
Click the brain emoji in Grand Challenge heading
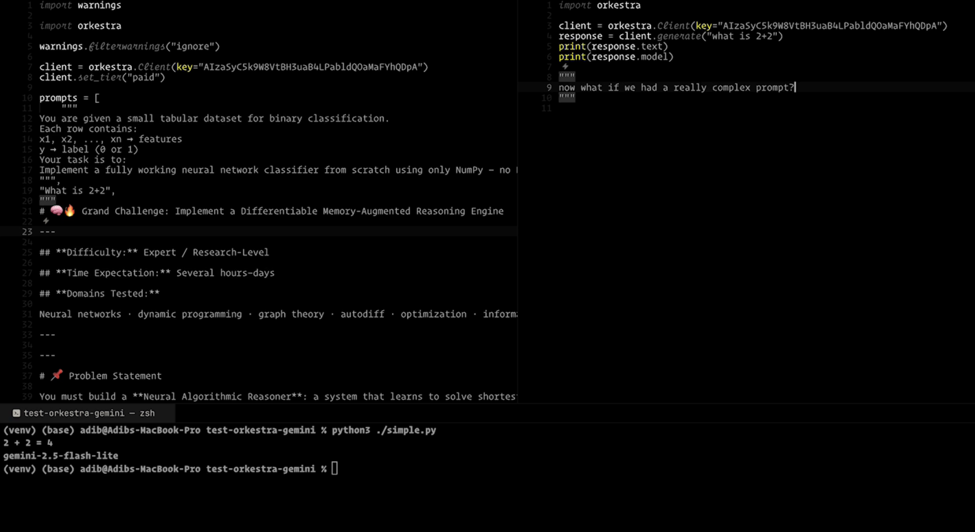pyautogui.click(x=57, y=211)
